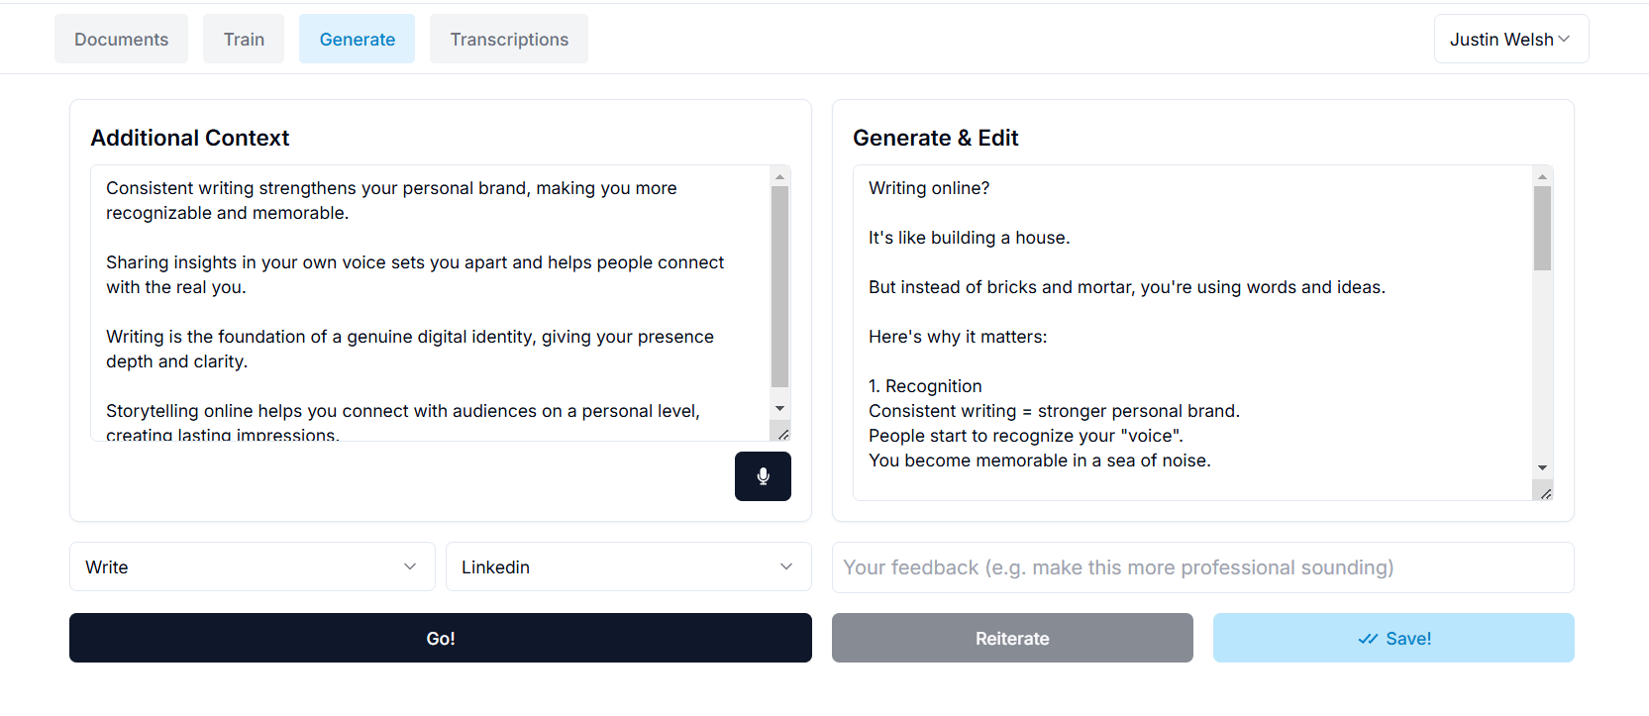Select the Train tab
This screenshot has width=1649, height=716.
(x=243, y=38)
